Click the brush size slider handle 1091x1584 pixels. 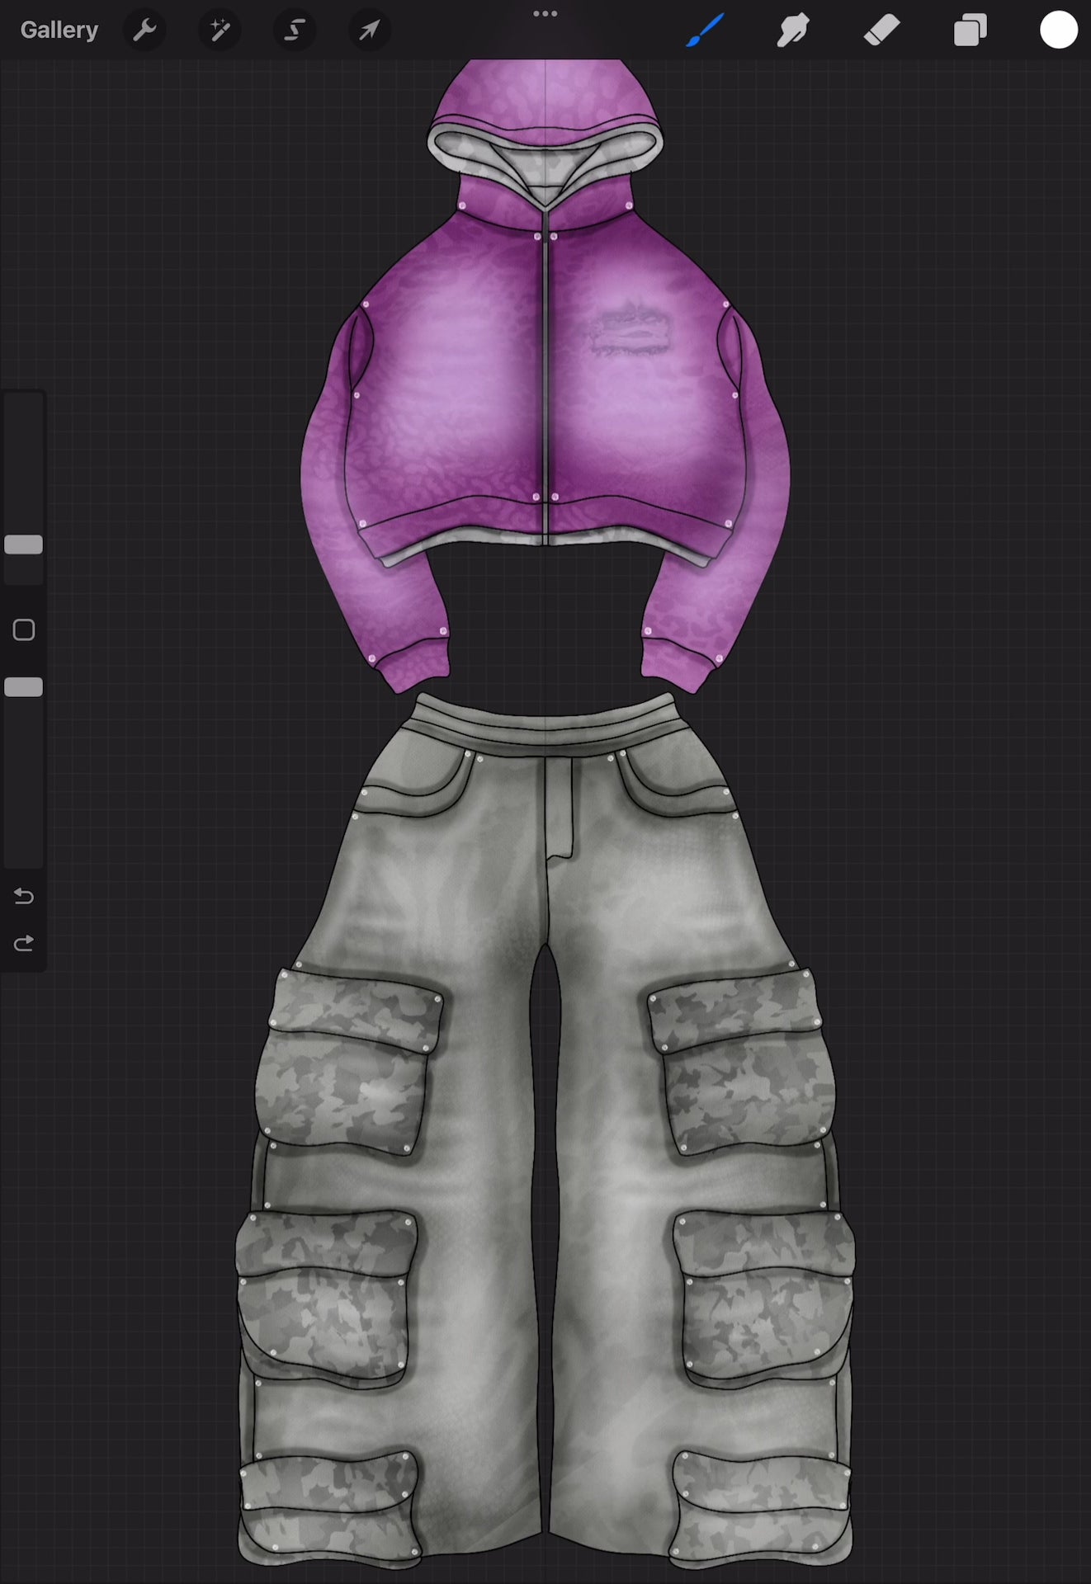coord(24,544)
